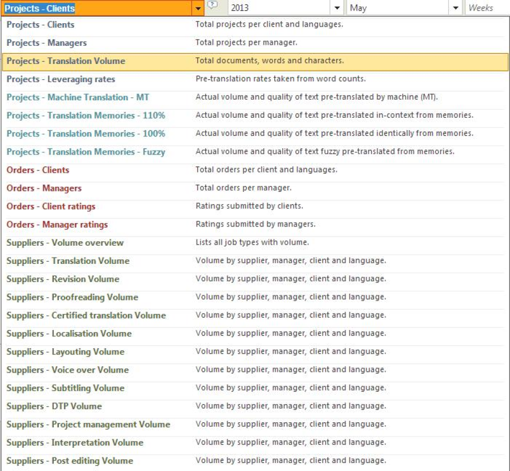Choose Projects - Translation Memories - Fuzzy
Screen dimensions: 510x471
(x=86, y=152)
